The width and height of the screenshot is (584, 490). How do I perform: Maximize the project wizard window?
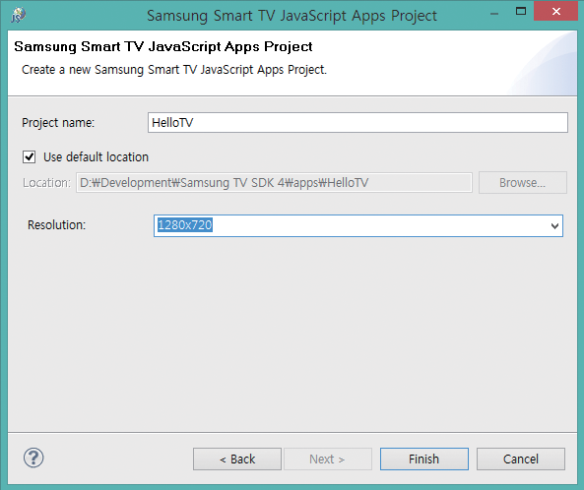pos(521,11)
